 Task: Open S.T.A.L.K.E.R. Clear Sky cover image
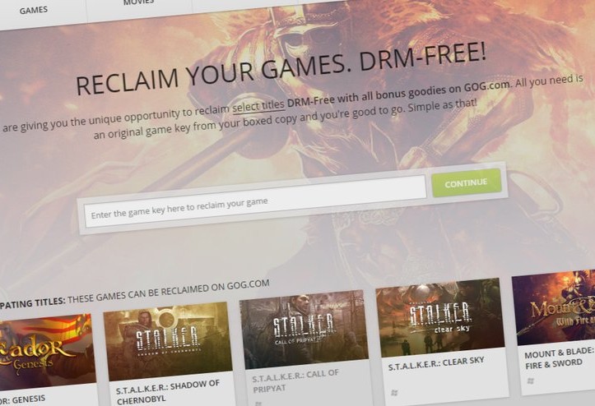point(439,318)
